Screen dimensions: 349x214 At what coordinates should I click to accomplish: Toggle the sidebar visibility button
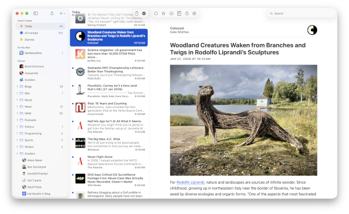pyautogui.click(x=35, y=13)
